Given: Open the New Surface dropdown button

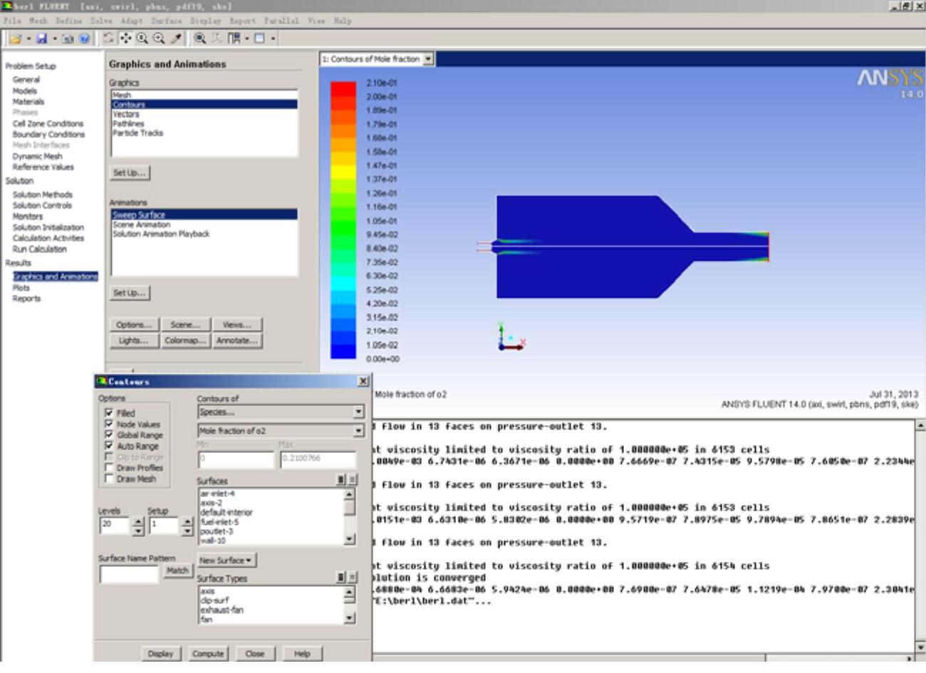Looking at the screenshot, I should 225,560.
